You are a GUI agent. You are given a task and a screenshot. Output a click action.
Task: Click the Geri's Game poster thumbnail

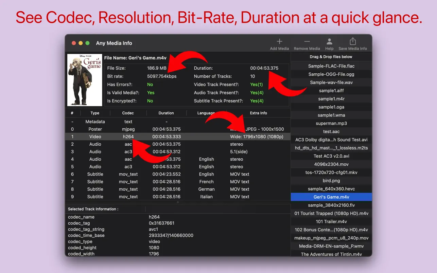(x=85, y=80)
